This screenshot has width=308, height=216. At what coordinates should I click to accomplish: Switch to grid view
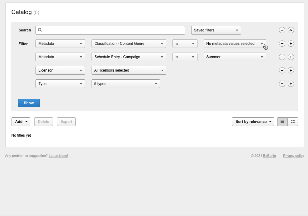pos(293,122)
